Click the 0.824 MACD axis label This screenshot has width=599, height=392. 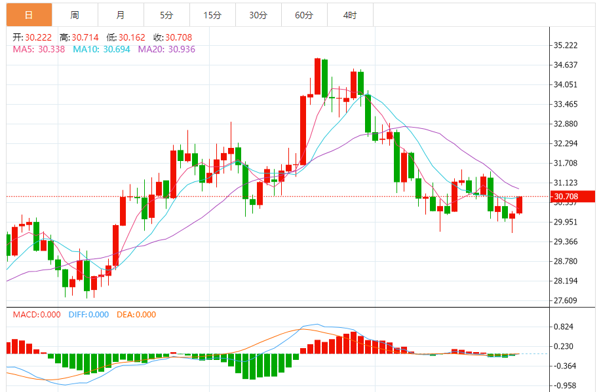click(564, 327)
